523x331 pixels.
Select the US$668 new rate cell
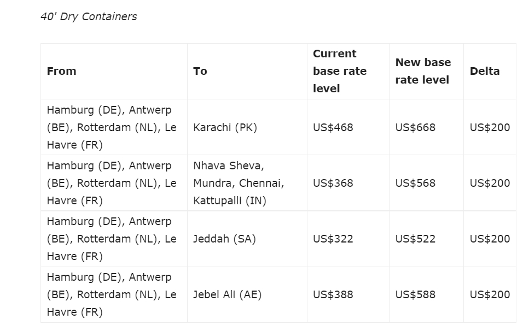click(415, 127)
